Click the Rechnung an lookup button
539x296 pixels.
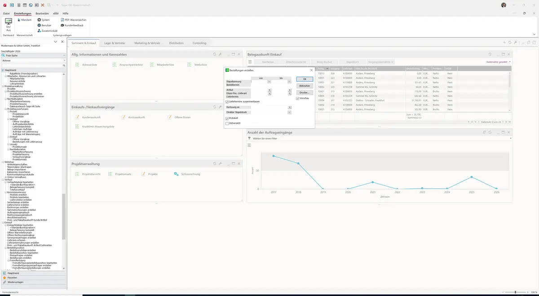tap(290, 107)
